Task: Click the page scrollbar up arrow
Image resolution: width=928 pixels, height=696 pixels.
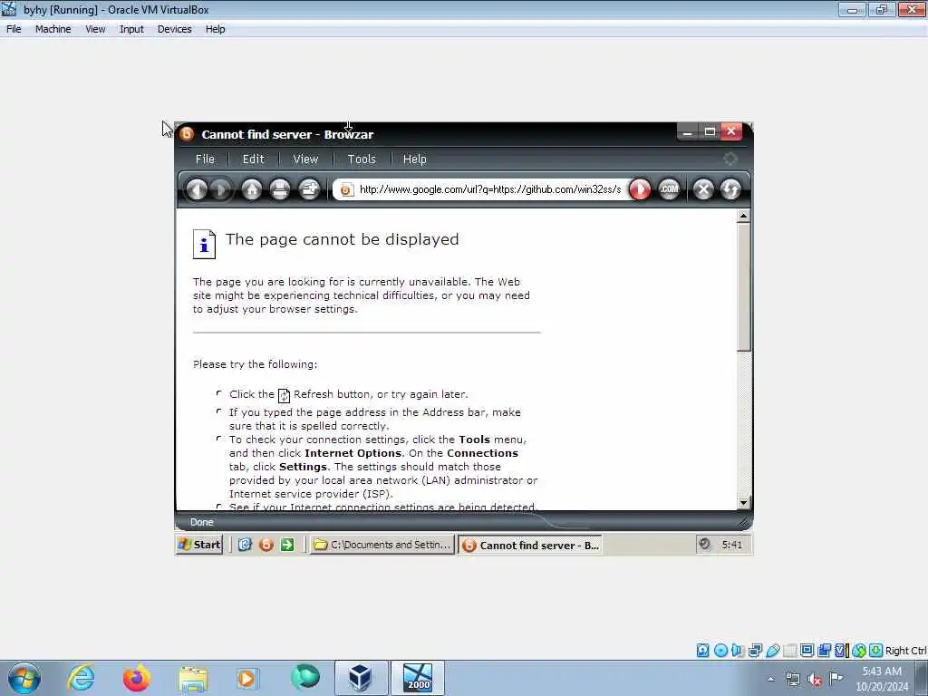Action: click(744, 216)
